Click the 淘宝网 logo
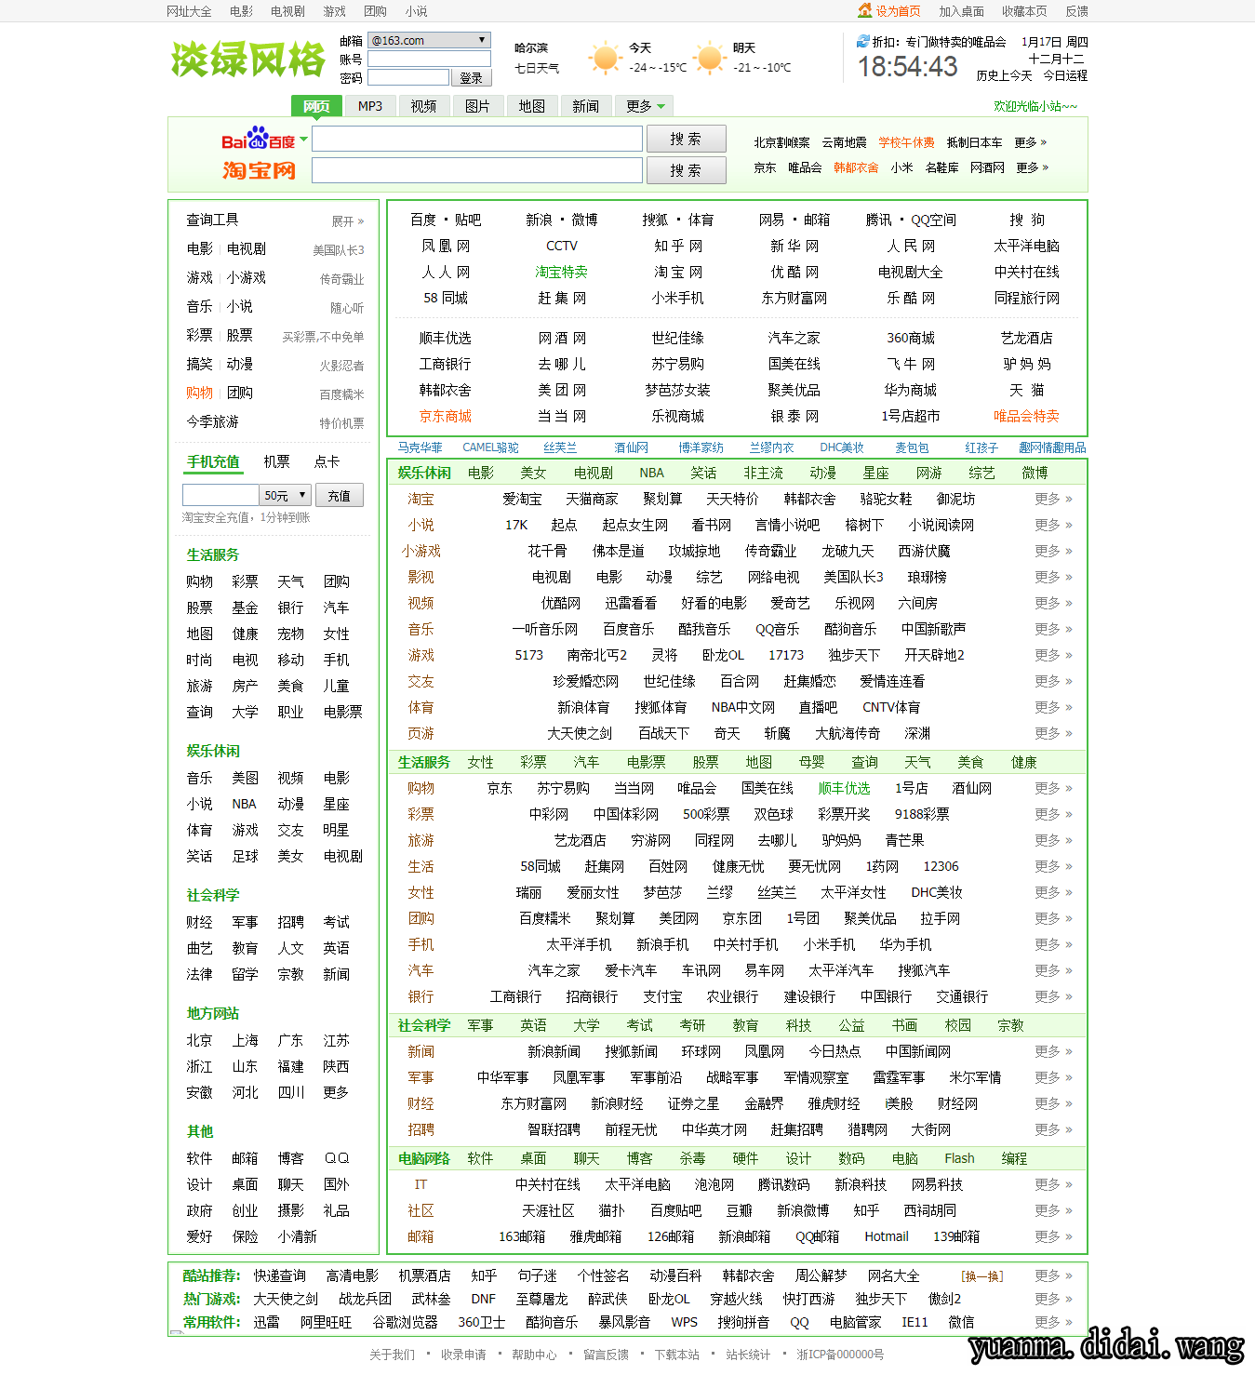 pyautogui.click(x=259, y=170)
